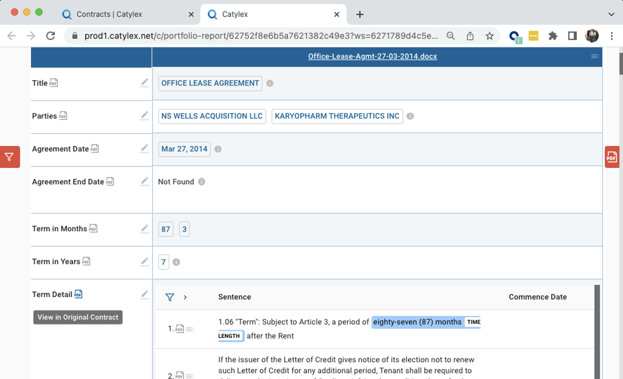Open a new browser tab
Screen dimensions: 623x379
coord(360,14)
